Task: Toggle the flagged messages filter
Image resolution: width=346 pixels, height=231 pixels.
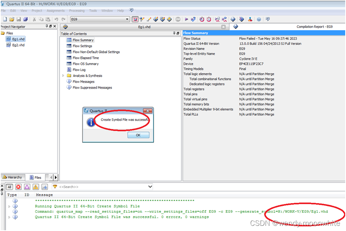Action: click(45, 187)
